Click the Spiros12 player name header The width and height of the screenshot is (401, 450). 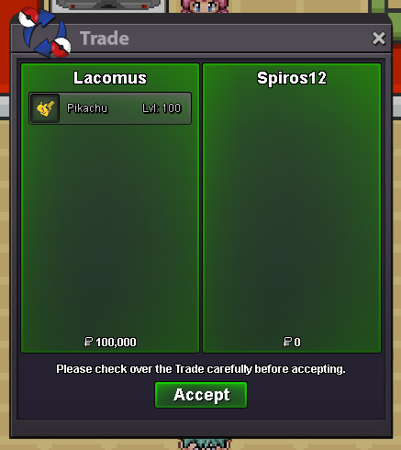pyautogui.click(x=292, y=78)
